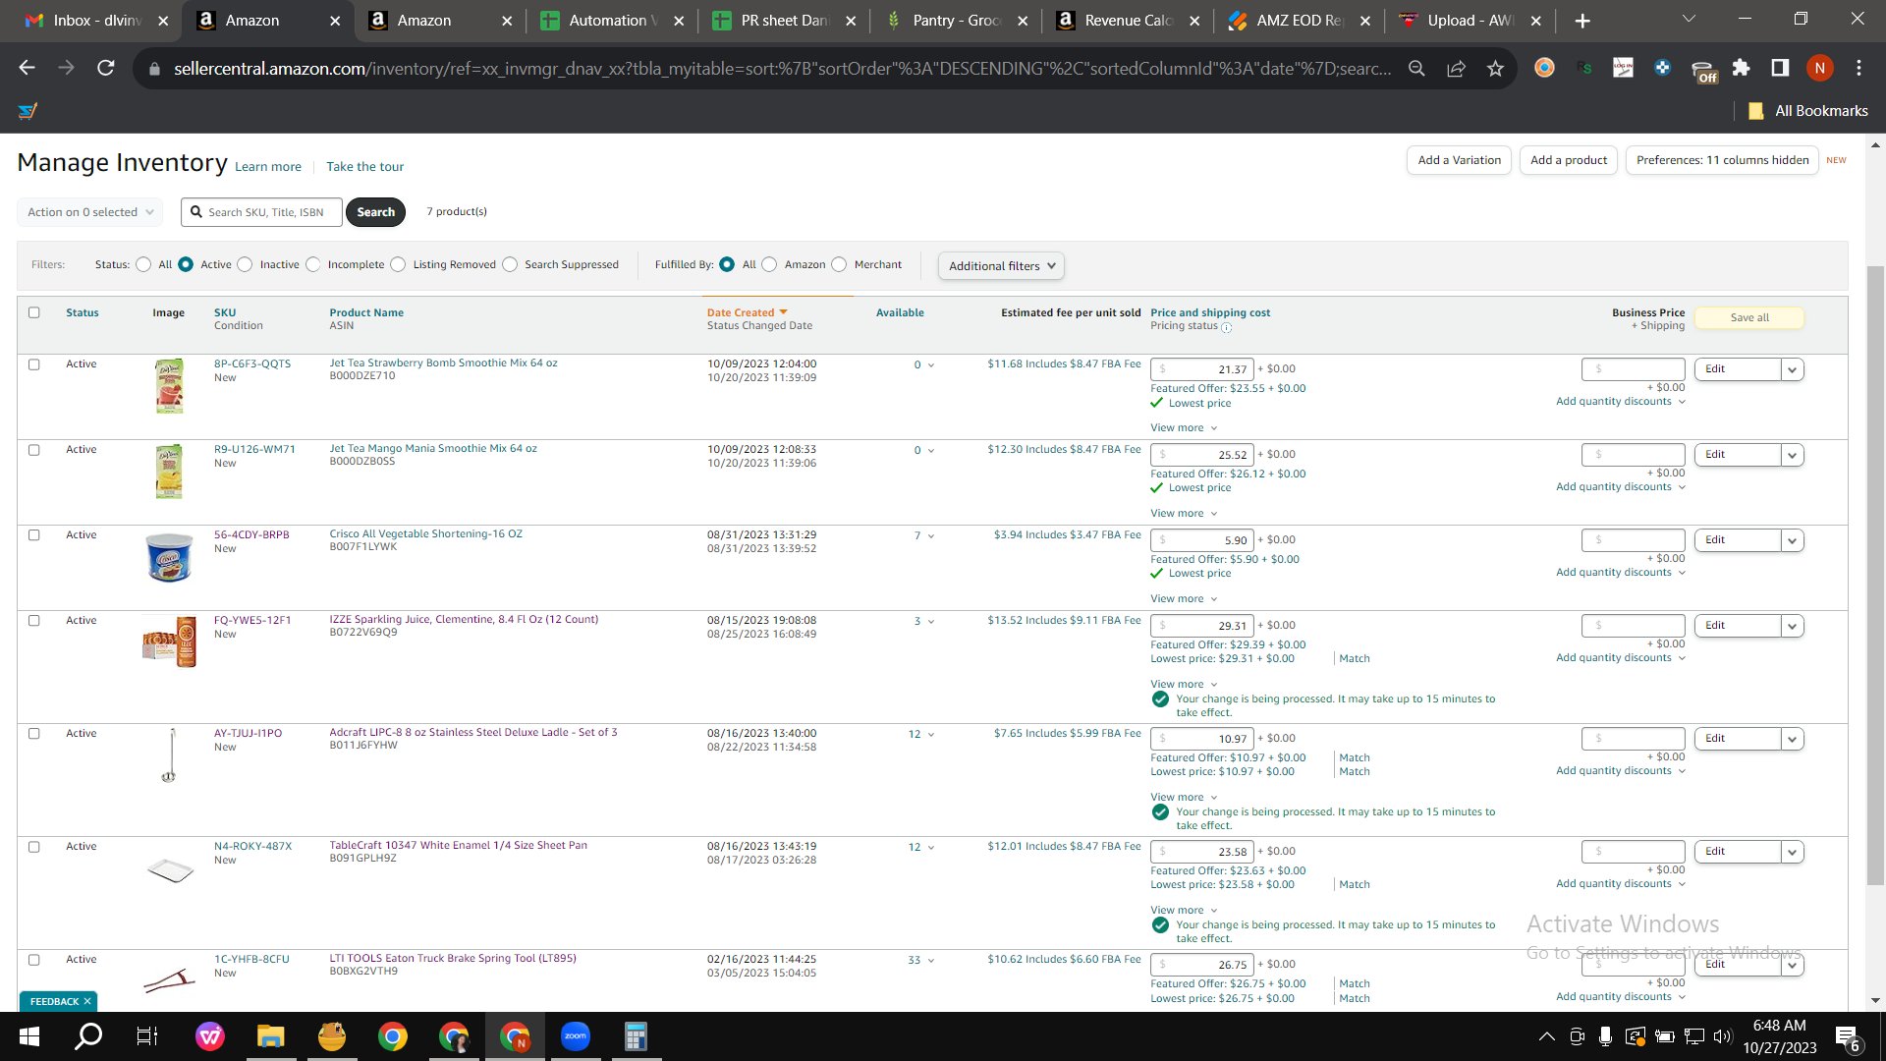This screenshot has width=1886, height=1061.
Task: Open the Windows Start menu
Action: click(29, 1036)
